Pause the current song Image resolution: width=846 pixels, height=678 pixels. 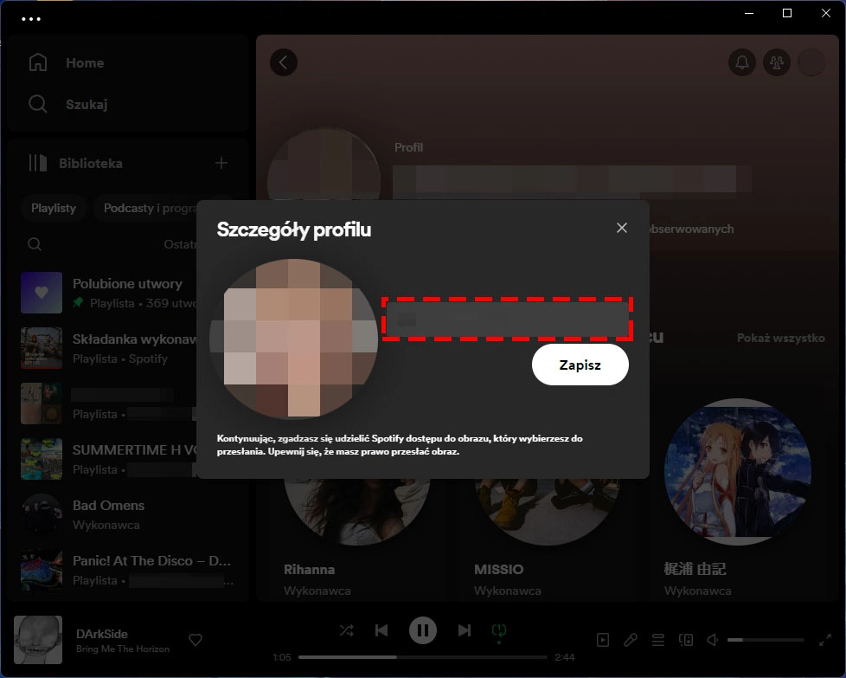(422, 630)
